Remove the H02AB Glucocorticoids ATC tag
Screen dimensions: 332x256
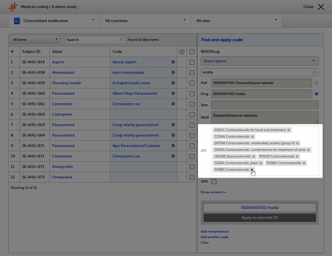(x=253, y=156)
